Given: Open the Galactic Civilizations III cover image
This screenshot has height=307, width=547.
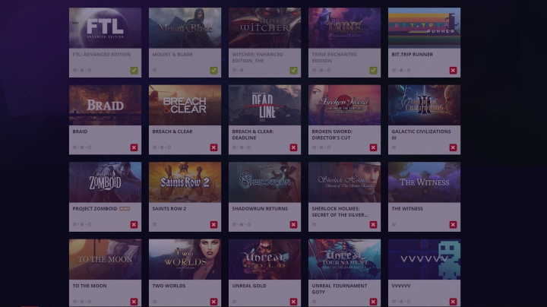Looking at the screenshot, I should [x=424, y=105].
